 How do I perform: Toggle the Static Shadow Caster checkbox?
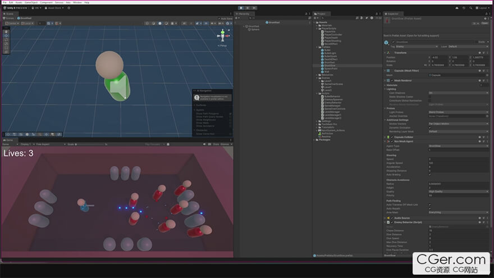click(430, 97)
